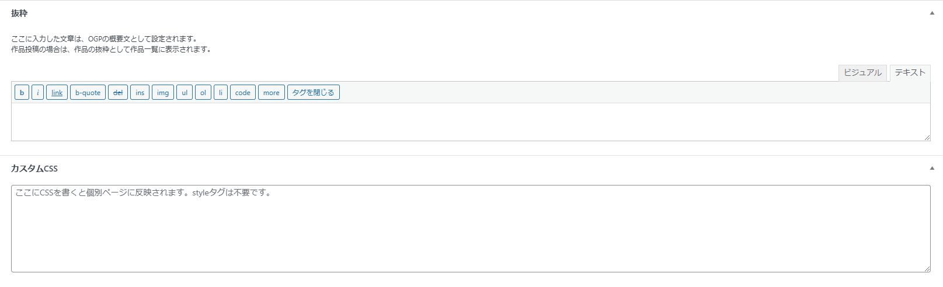Insert unordered list with ul button

pyautogui.click(x=185, y=93)
